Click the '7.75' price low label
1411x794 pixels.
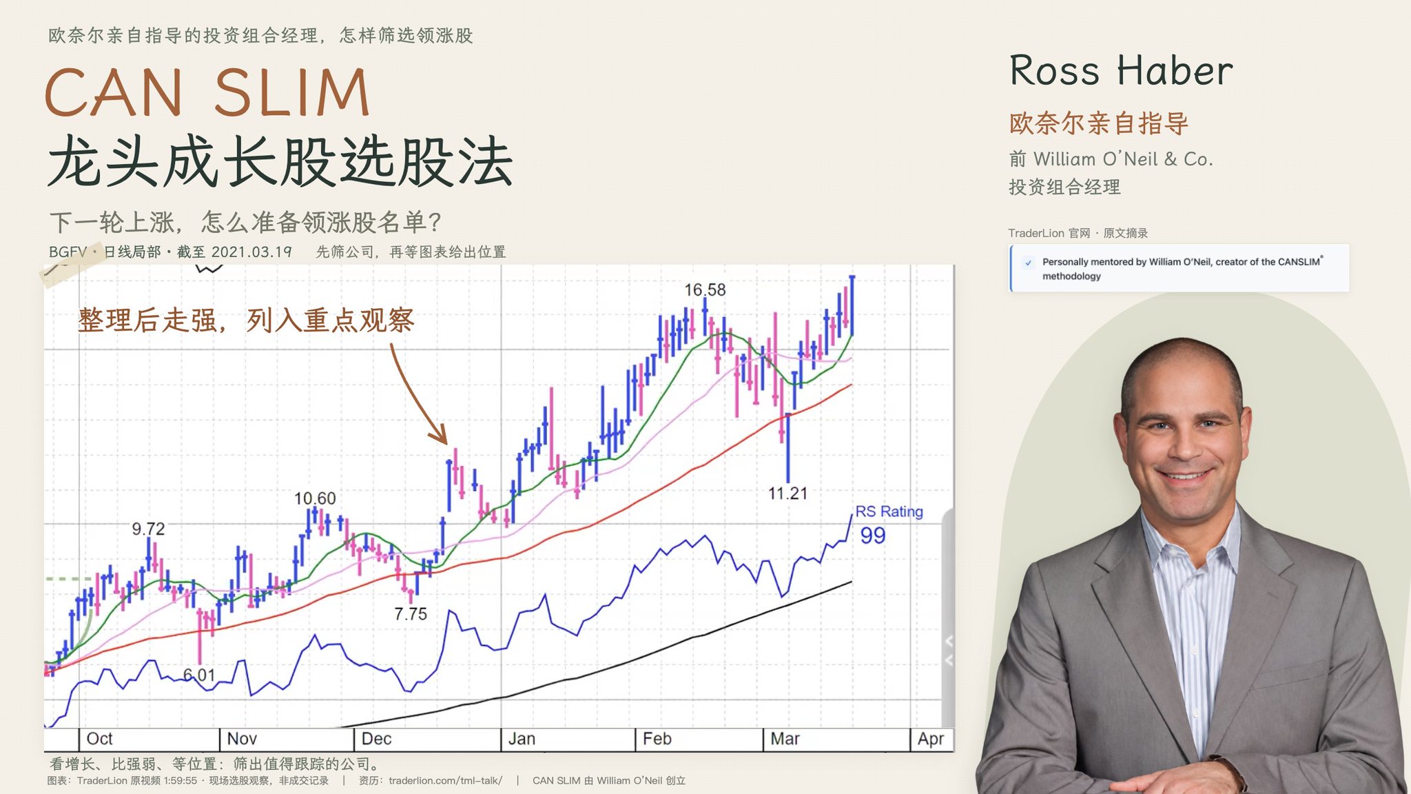[x=411, y=614]
